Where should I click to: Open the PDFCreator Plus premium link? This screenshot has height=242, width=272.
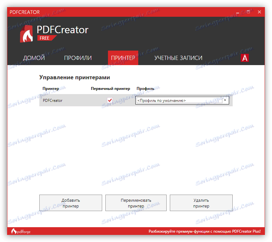(205, 231)
